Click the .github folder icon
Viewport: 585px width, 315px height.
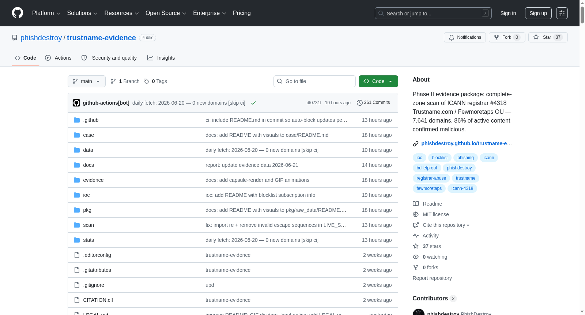pos(77,120)
